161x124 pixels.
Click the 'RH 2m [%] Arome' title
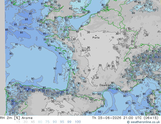(x=16, y=118)
